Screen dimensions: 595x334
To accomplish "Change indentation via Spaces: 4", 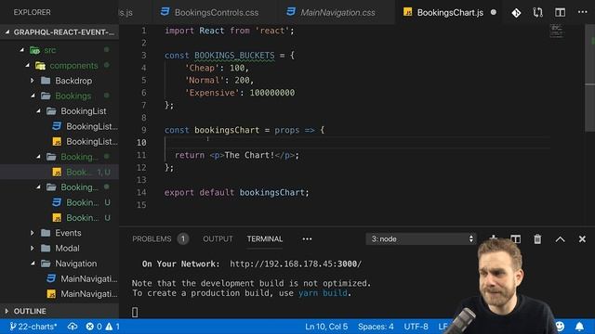I will coord(376,327).
